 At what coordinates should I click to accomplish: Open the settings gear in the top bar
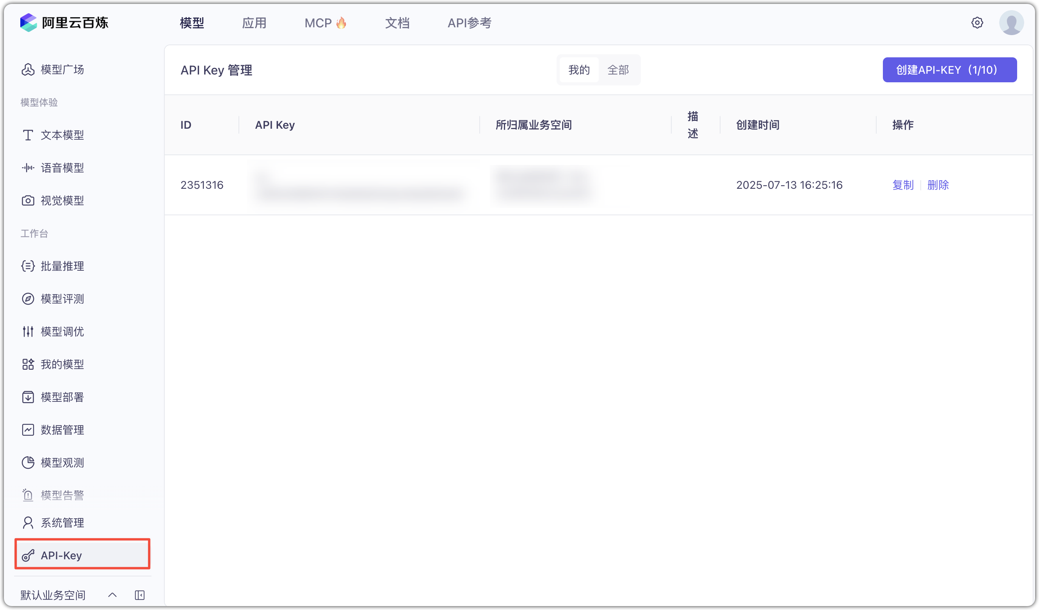point(977,23)
